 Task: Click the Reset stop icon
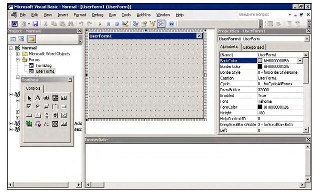click(x=116, y=24)
